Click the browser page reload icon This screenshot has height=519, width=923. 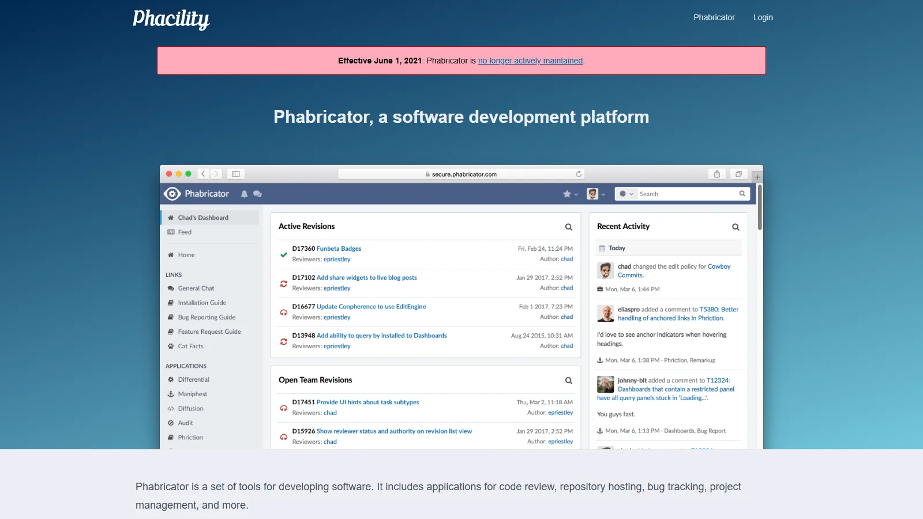point(579,174)
